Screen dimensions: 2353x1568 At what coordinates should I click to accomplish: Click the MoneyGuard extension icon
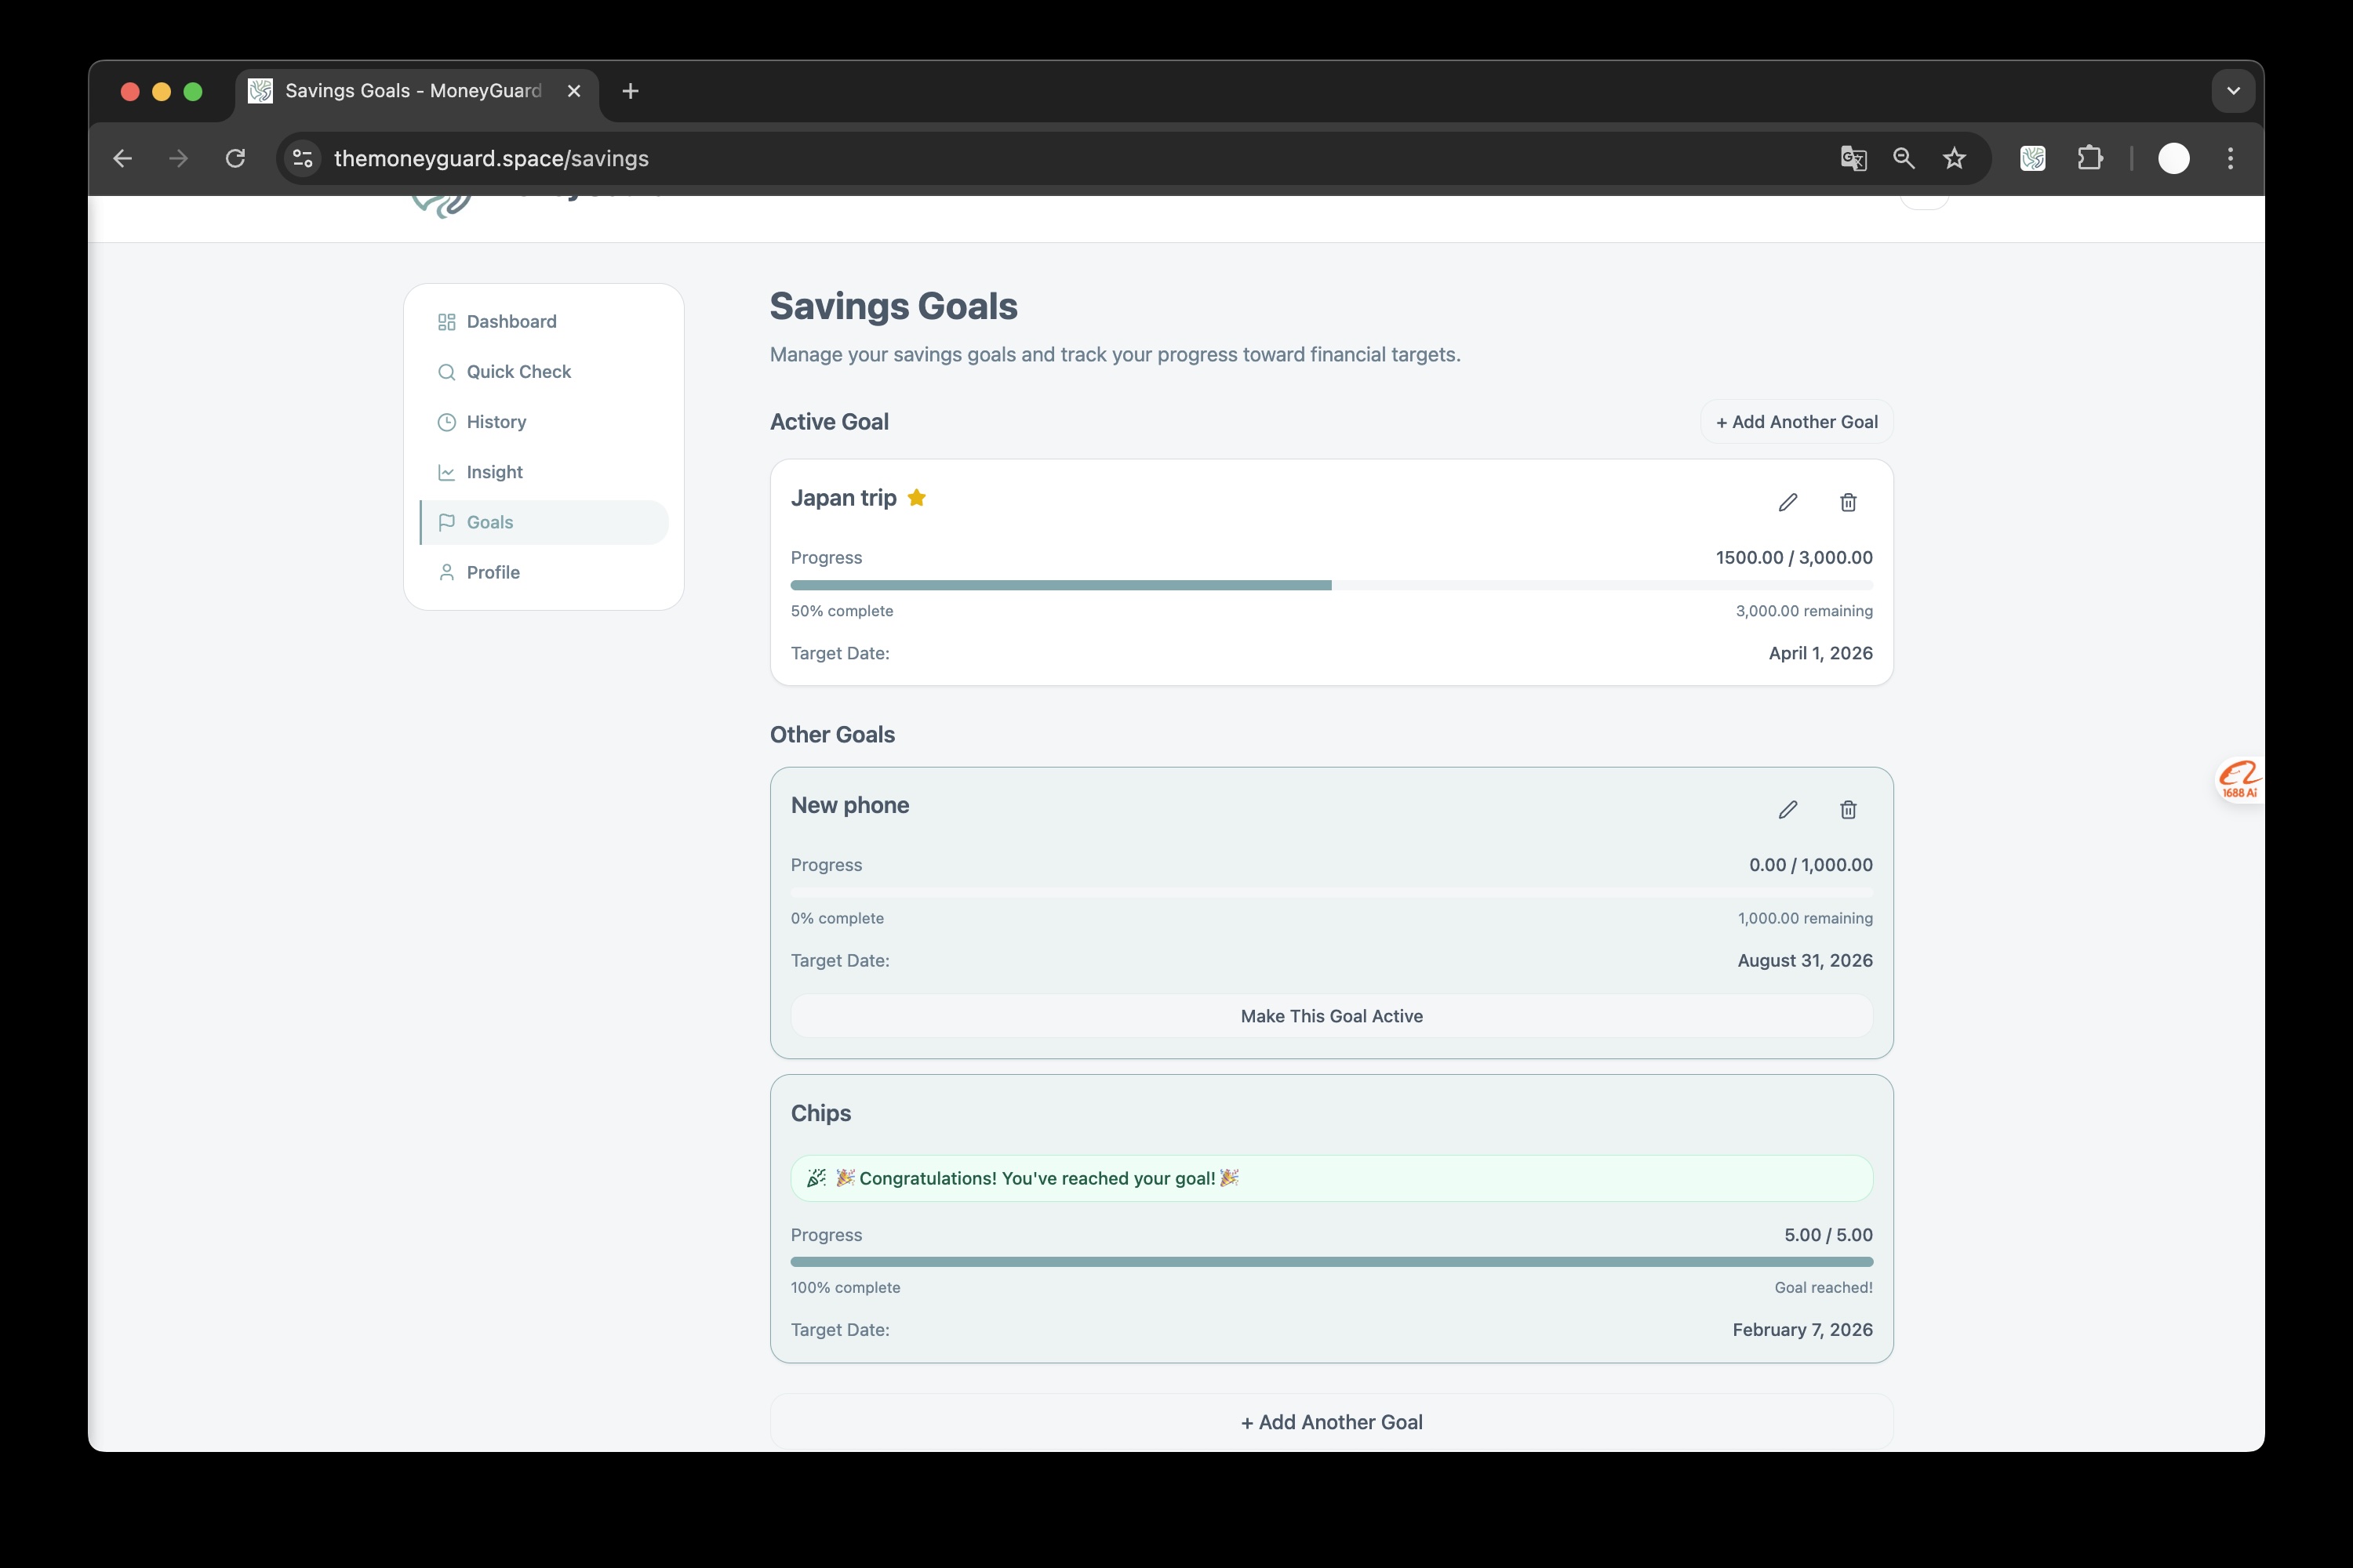[2032, 158]
